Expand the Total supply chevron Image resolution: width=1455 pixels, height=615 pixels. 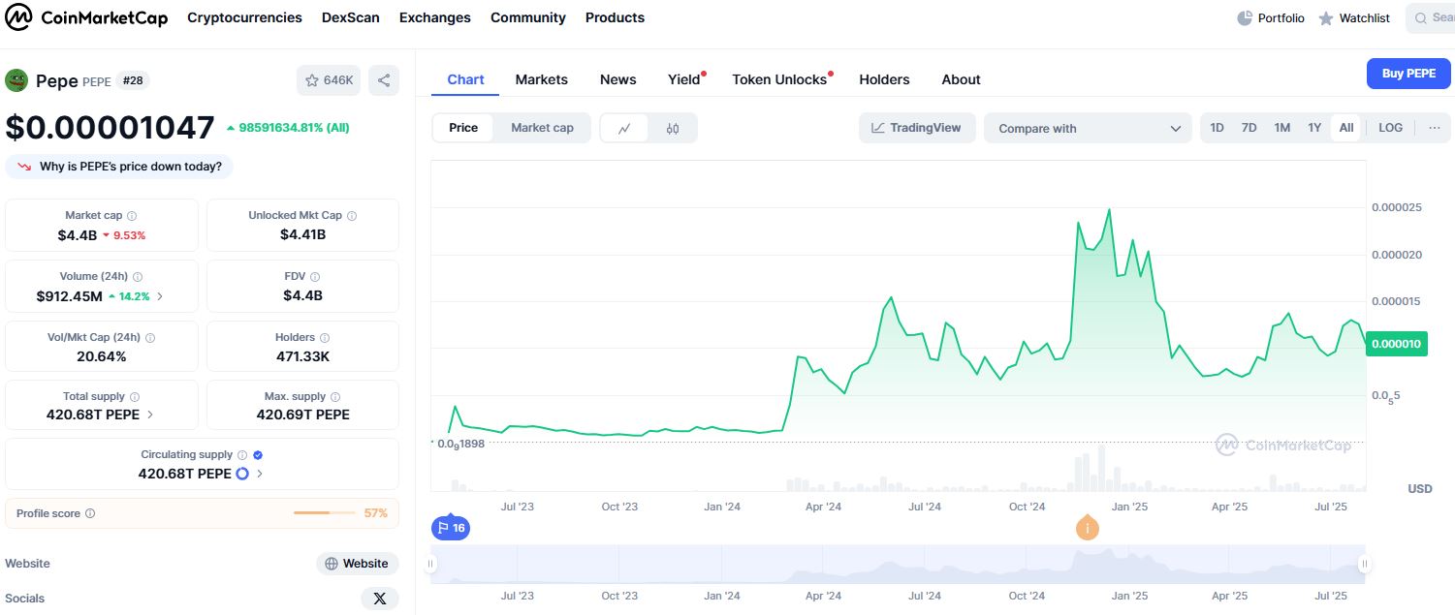point(149,415)
